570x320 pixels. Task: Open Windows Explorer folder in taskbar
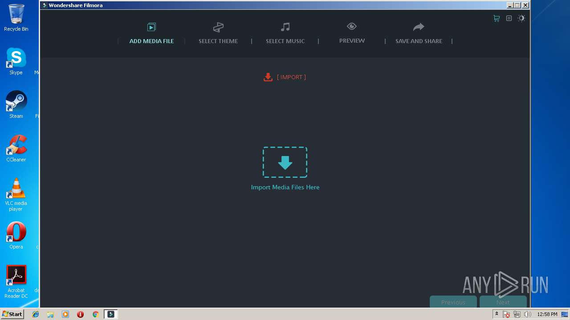pyautogui.click(x=50, y=314)
